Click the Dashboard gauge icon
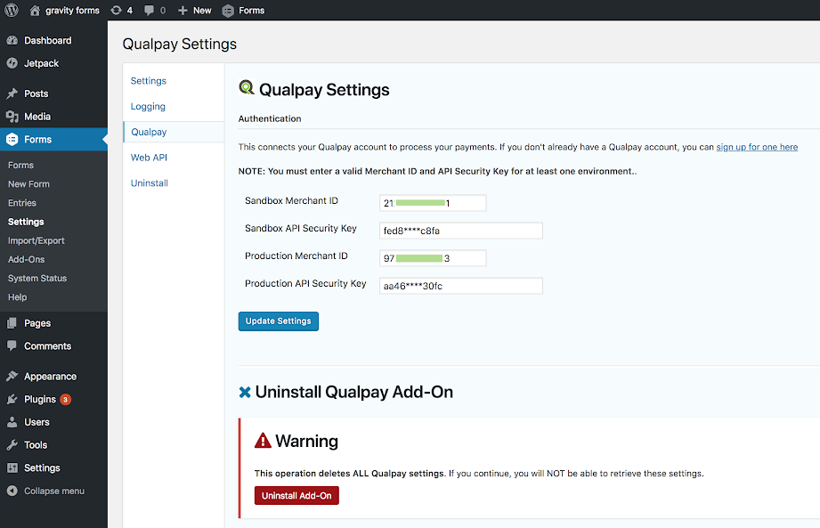Screen dimensions: 820x528 tap(12, 41)
